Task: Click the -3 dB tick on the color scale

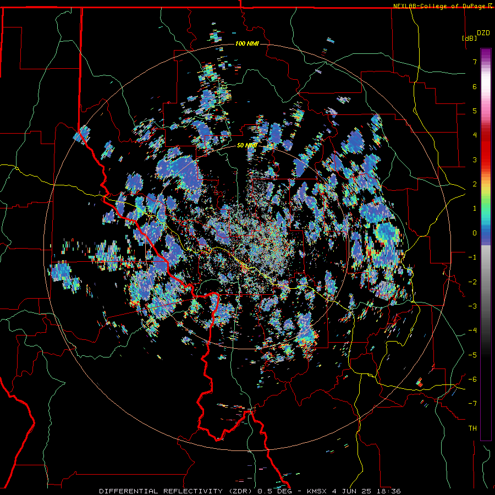Action: (x=472, y=306)
